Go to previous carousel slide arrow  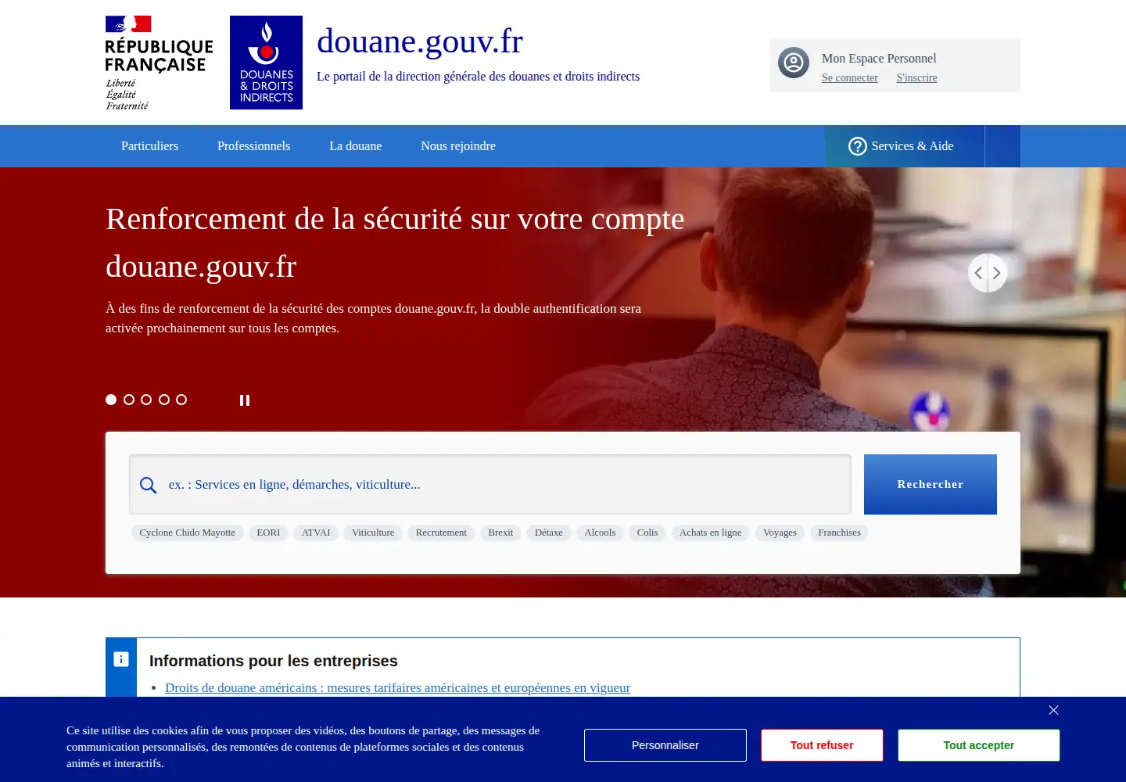tap(978, 273)
